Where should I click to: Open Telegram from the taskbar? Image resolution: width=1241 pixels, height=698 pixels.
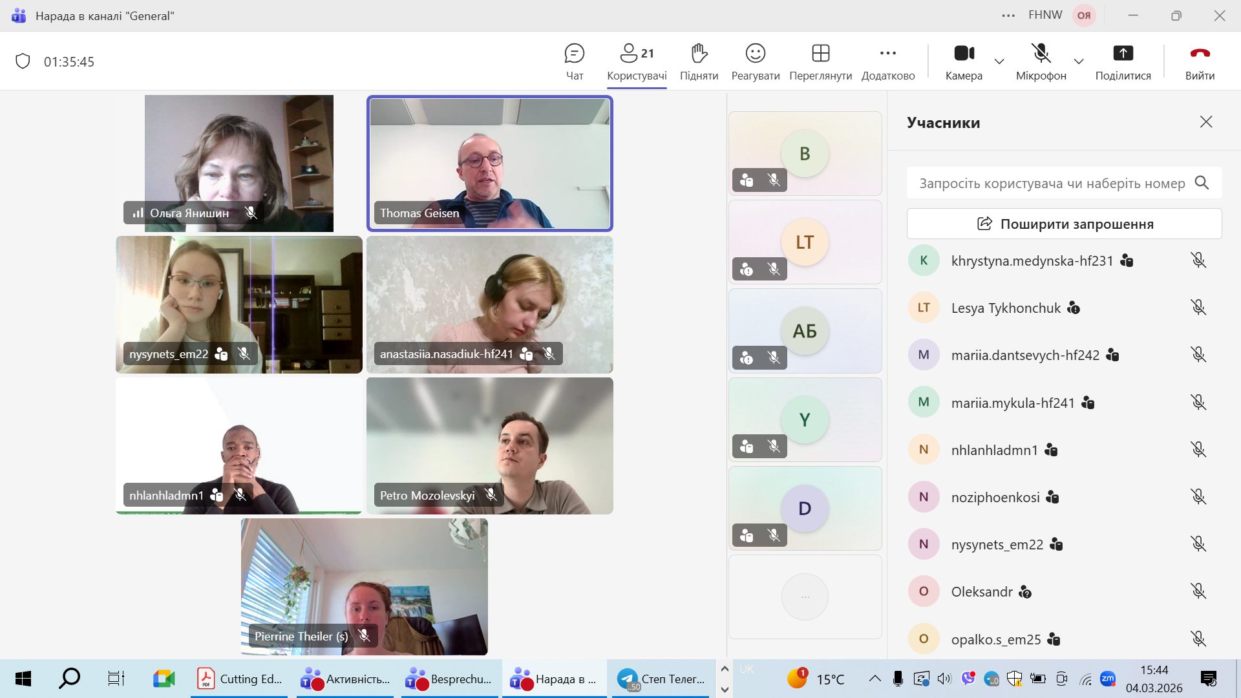click(661, 679)
